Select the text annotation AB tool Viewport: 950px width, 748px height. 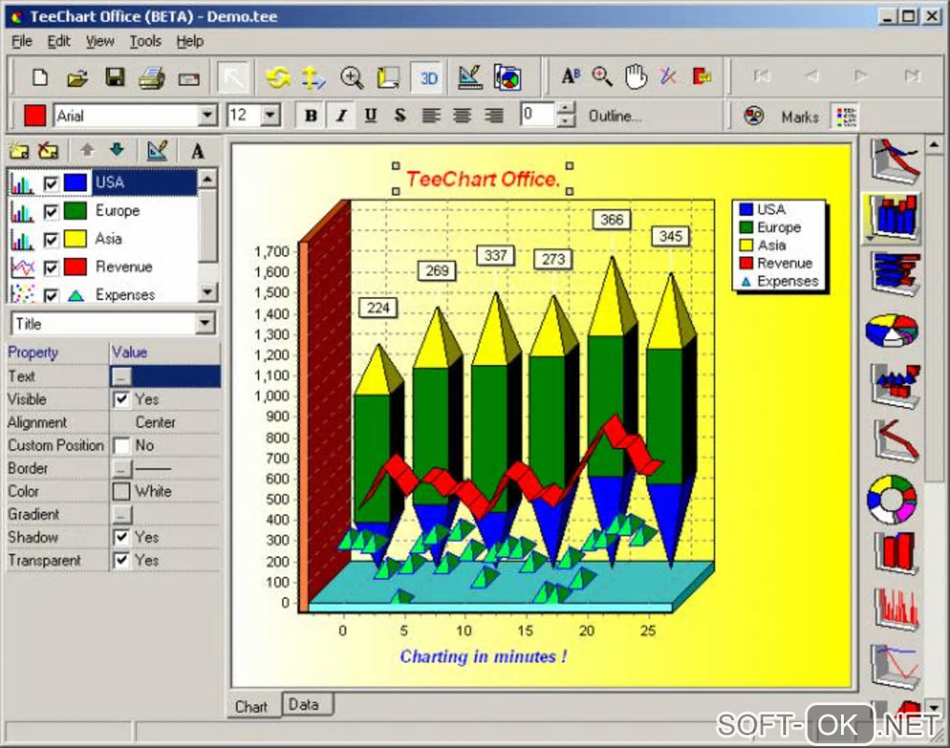[569, 76]
